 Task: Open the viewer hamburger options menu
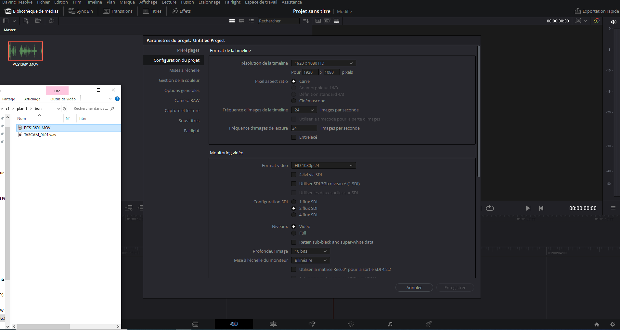pos(613,208)
